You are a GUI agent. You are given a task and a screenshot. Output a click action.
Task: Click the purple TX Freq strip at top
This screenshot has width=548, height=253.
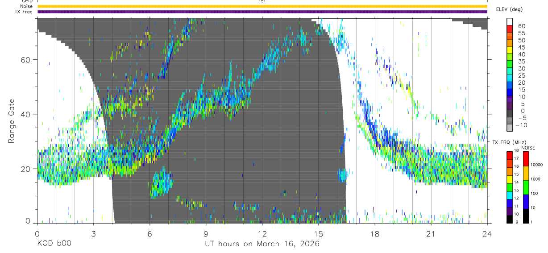(262, 12)
